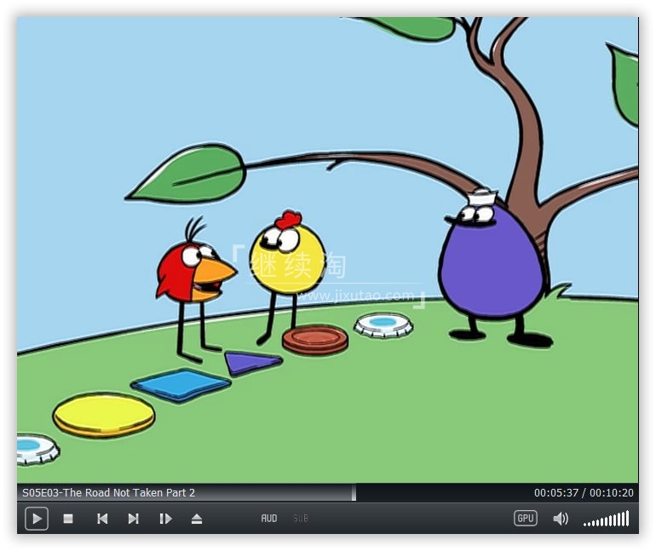Mute audio via the speaker icon
Viewport: 656px width, 551px height.
click(x=561, y=519)
